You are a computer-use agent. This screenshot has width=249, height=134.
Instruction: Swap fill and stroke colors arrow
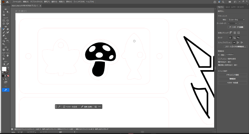tap(8, 68)
